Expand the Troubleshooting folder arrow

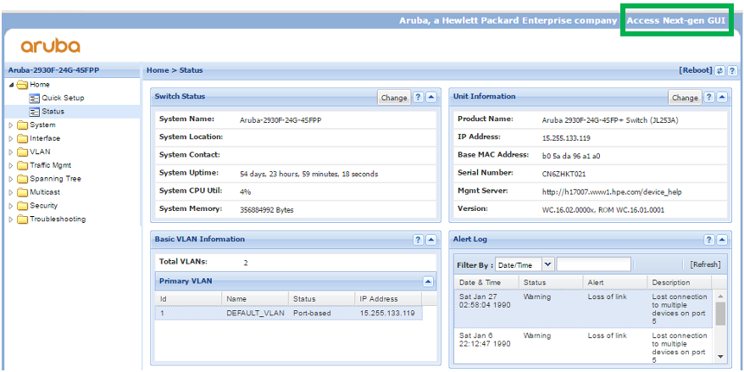click(x=11, y=219)
